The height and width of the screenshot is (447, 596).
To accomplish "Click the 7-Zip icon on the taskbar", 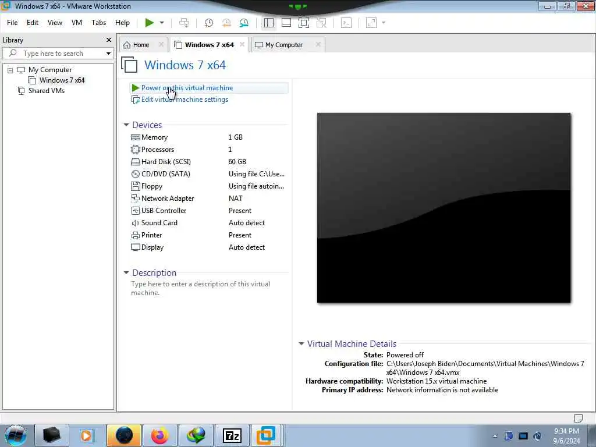I will coord(232,435).
